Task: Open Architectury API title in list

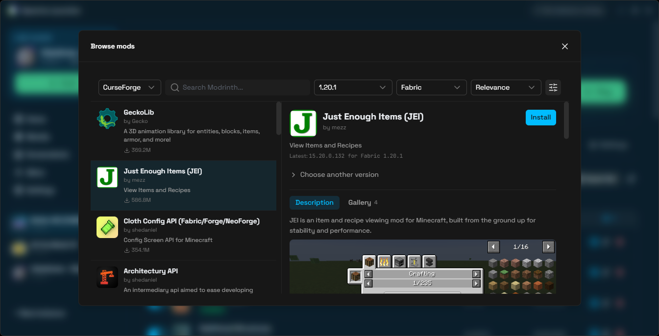Action: coord(151,271)
